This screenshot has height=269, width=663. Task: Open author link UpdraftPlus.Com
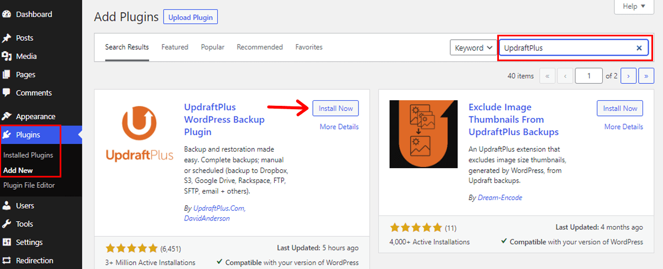pos(219,208)
